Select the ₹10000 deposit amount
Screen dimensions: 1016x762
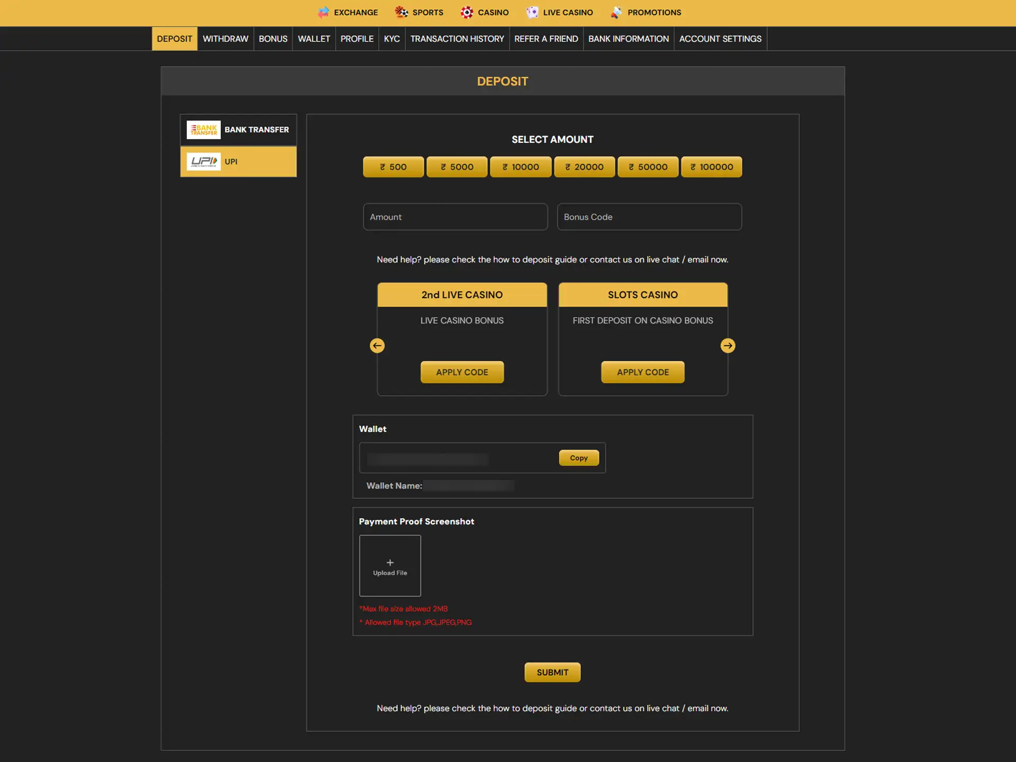[521, 167]
